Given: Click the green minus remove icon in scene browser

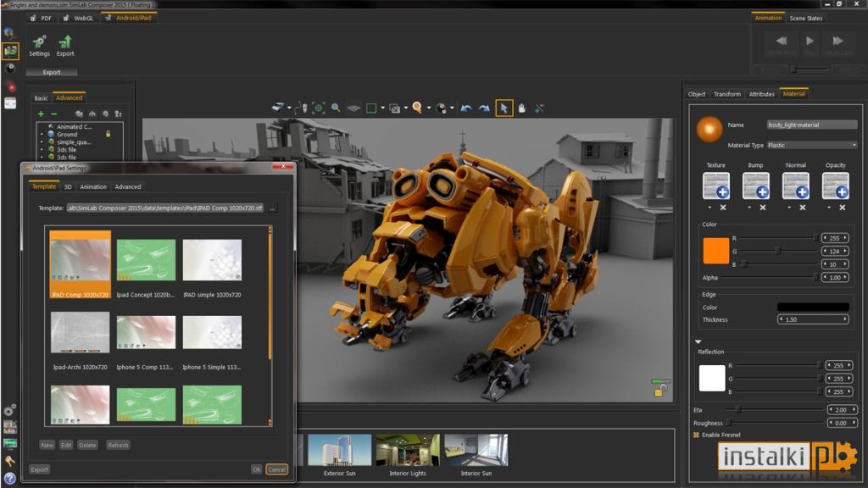Looking at the screenshot, I should tap(53, 114).
